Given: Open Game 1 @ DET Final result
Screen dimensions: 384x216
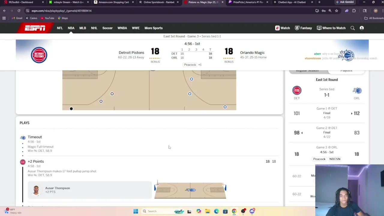Looking at the screenshot, I should coord(327,113).
